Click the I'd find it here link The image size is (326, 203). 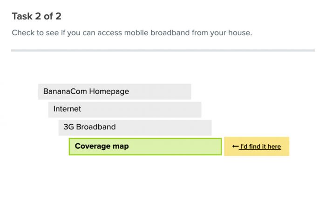tap(260, 146)
